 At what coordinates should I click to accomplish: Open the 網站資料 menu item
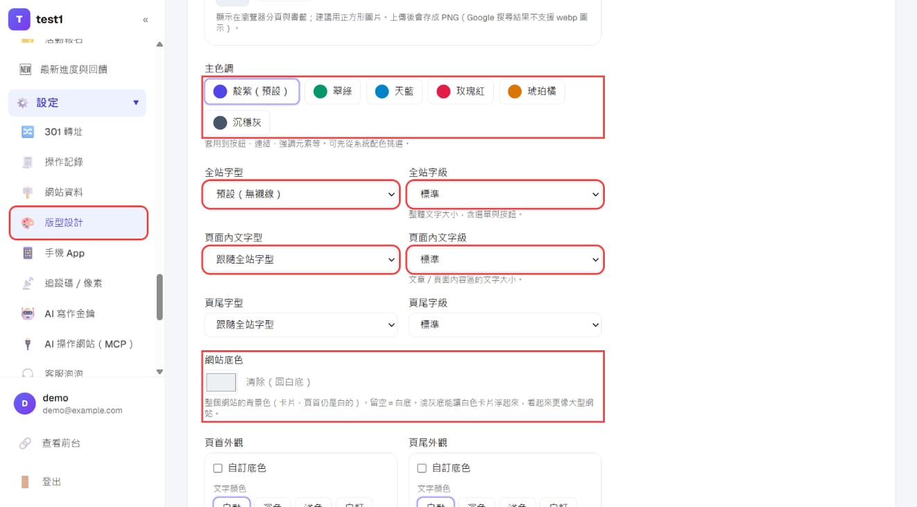tap(78, 192)
